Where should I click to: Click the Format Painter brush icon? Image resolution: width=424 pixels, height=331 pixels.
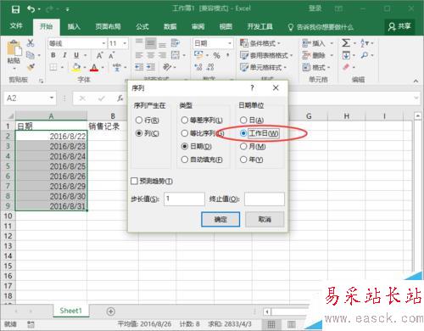click(31, 67)
